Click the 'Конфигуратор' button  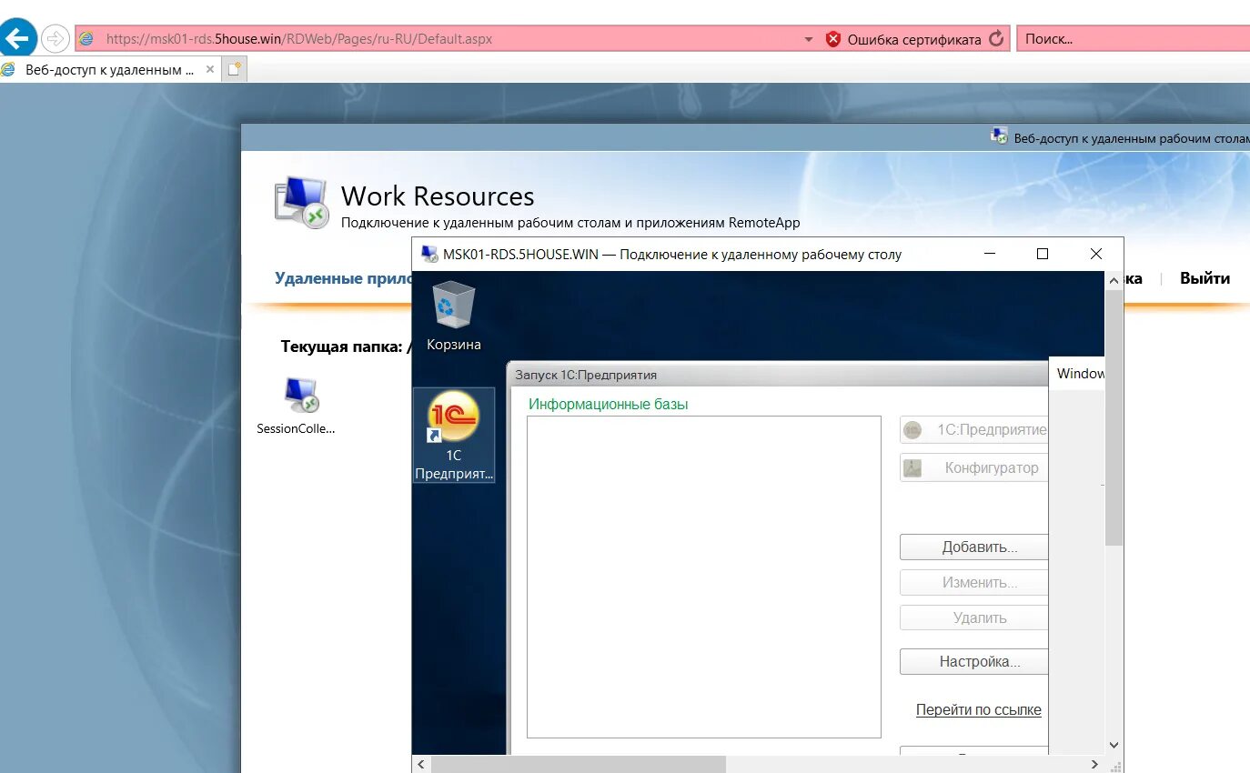(x=974, y=468)
